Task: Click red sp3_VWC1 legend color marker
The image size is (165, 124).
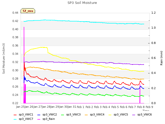Action: [x=15, y=115]
